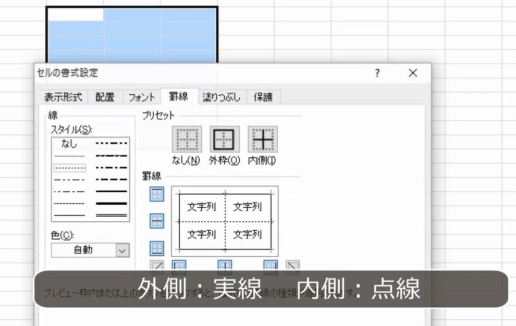Toggle the bottom border edge icon

click(157, 249)
